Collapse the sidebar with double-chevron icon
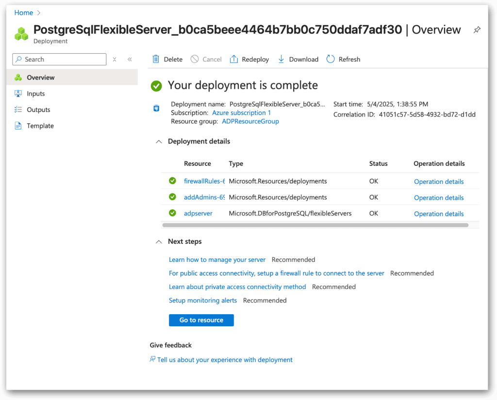497x400 pixels. point(130,59)
